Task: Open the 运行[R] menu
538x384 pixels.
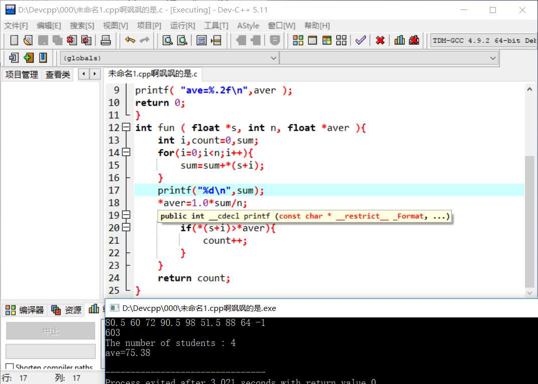Action: pos(183,26)
